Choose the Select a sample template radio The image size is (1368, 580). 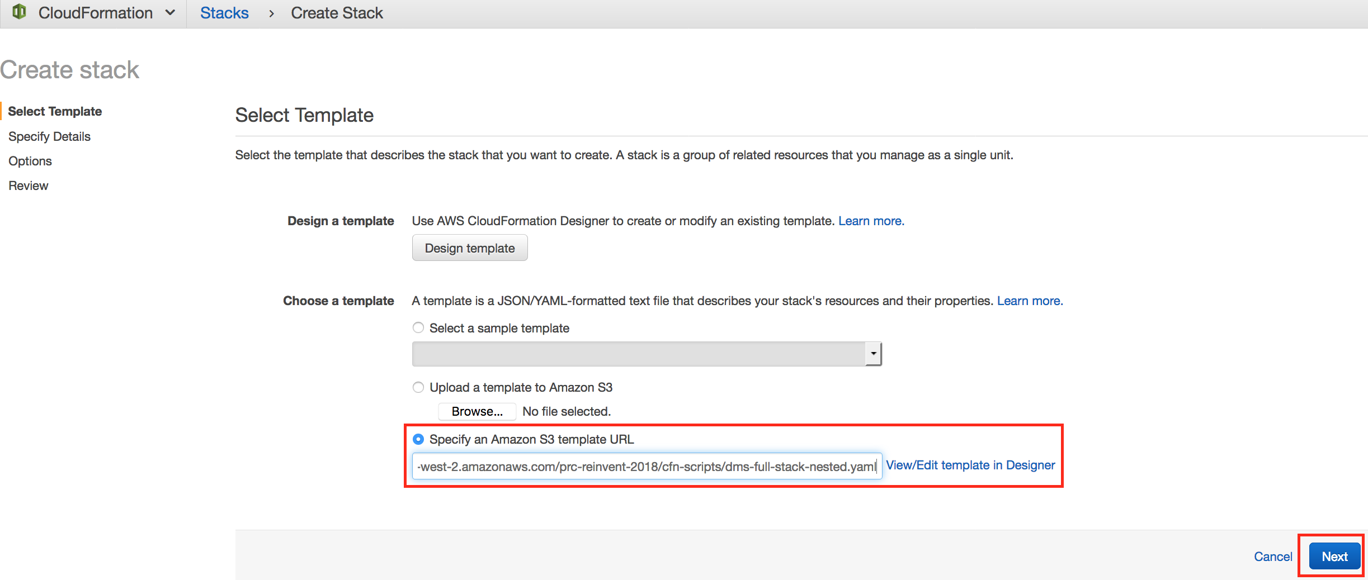coord(418,328)
